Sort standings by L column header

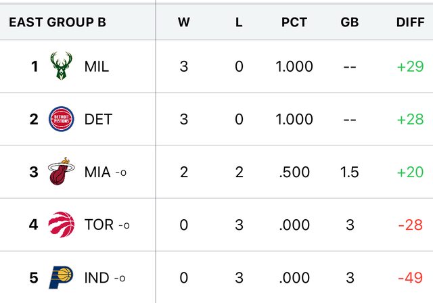point(239,22)
